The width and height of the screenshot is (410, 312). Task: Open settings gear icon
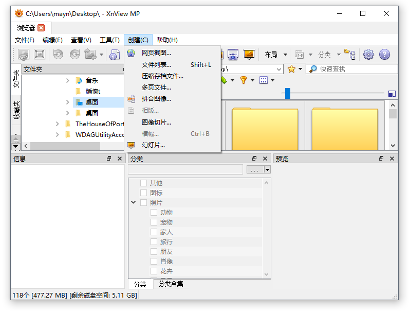368,55
